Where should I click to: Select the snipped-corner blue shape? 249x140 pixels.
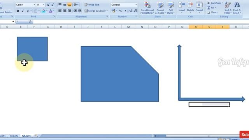[120, 74]
